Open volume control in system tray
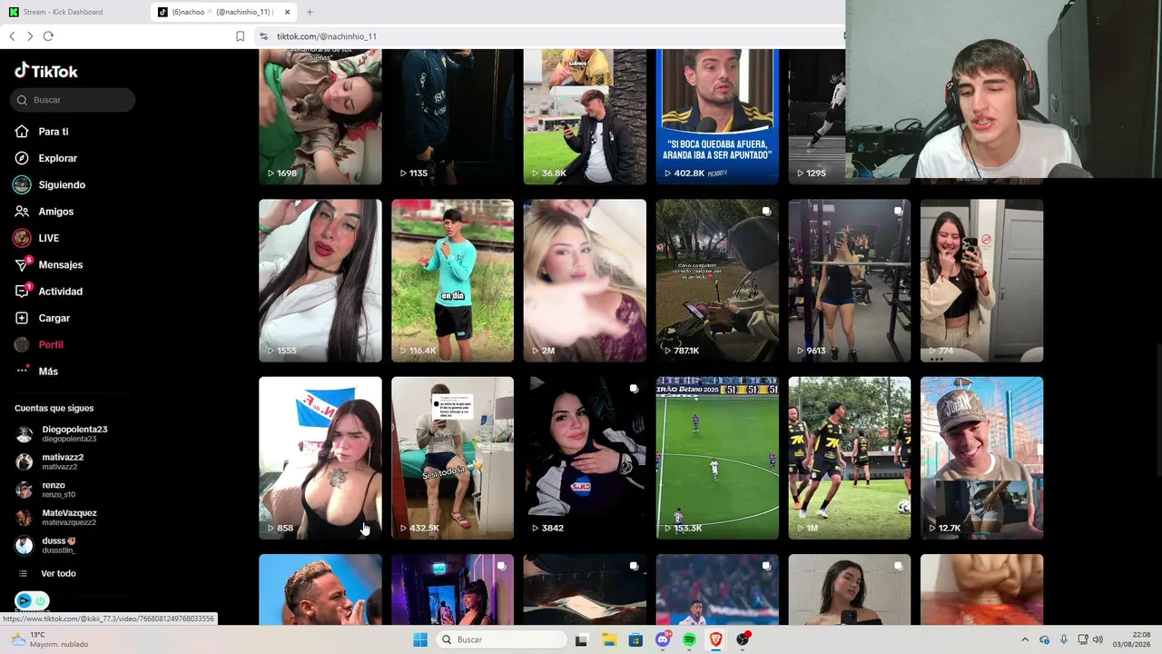The image size is (1162, 654). coord(1098,639)
